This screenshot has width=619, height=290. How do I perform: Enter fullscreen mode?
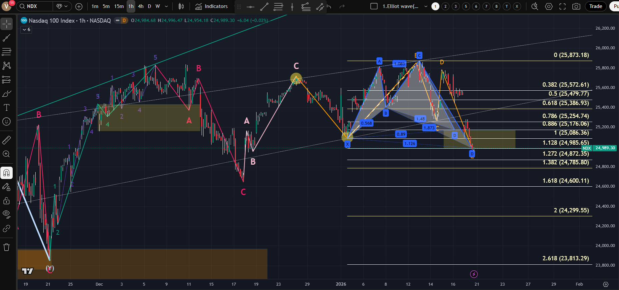(562, 6)
